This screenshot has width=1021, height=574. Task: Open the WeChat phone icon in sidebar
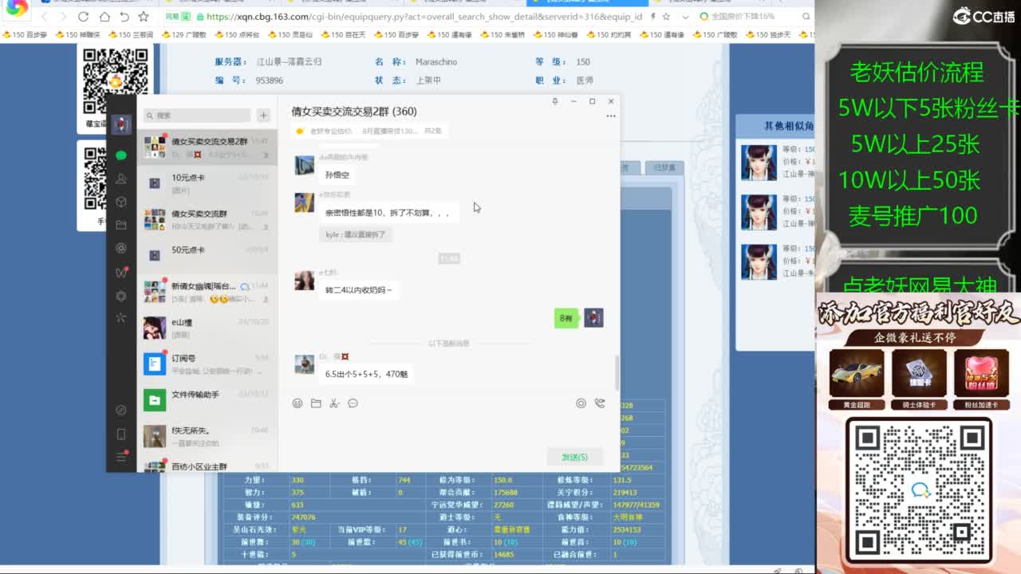121,434
